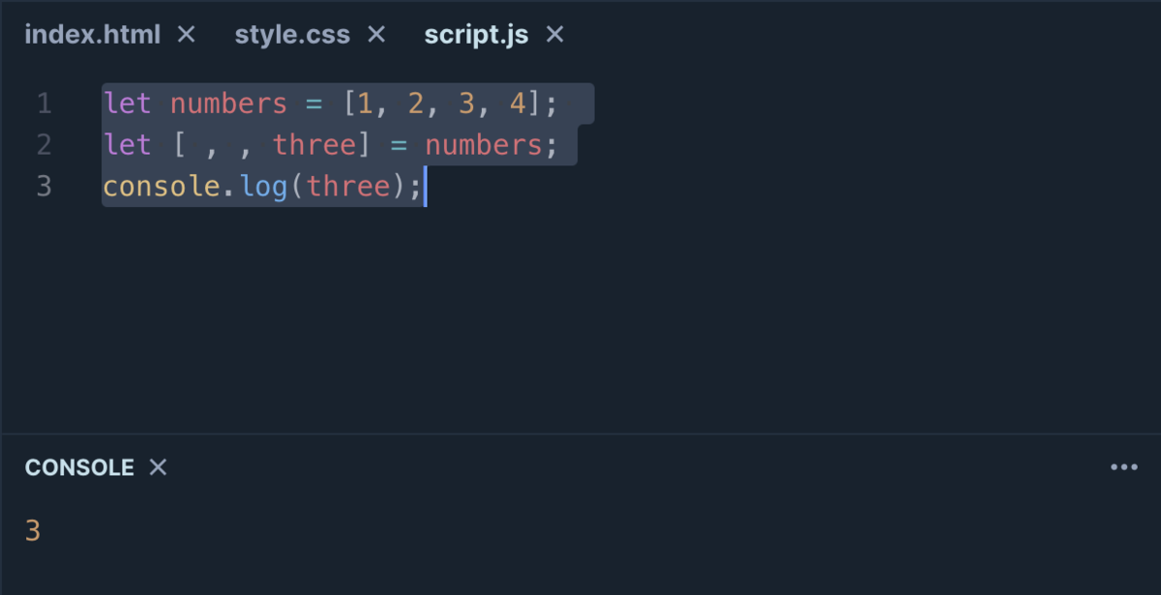Viewport: 1161px width, 595px height.
Task: Close the index.html tab
Action: coord(185,34)
